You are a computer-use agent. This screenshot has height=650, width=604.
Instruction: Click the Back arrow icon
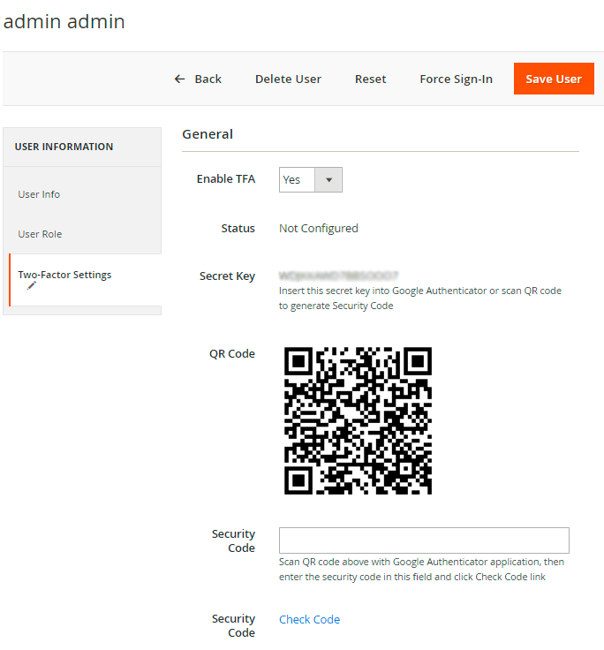click(179, 79)
